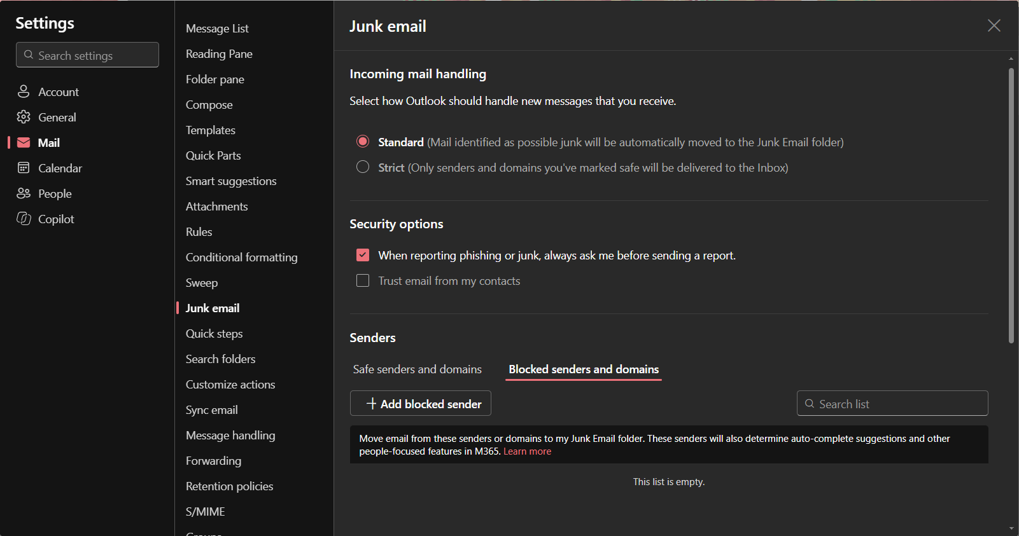Open the Rules settings page
Image resolution: width=1019 pixels, height=536 pixels.
(199, 232)
